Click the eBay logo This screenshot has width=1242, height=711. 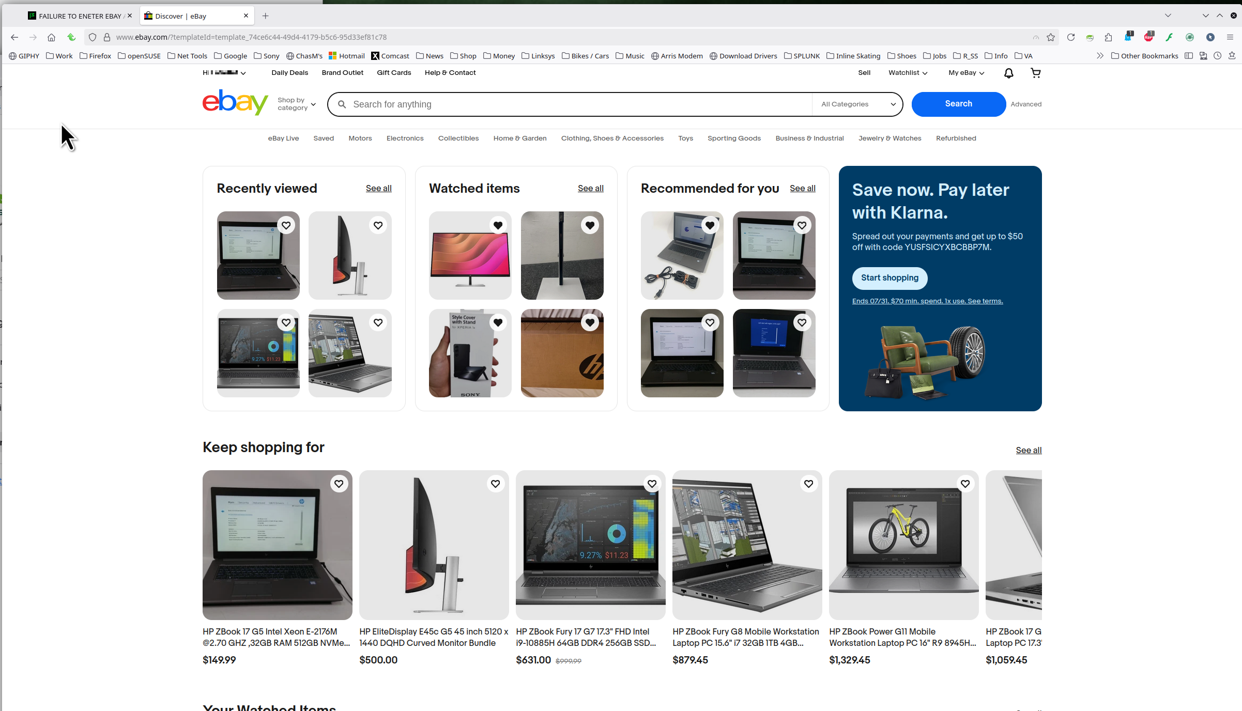click(235, 102)
